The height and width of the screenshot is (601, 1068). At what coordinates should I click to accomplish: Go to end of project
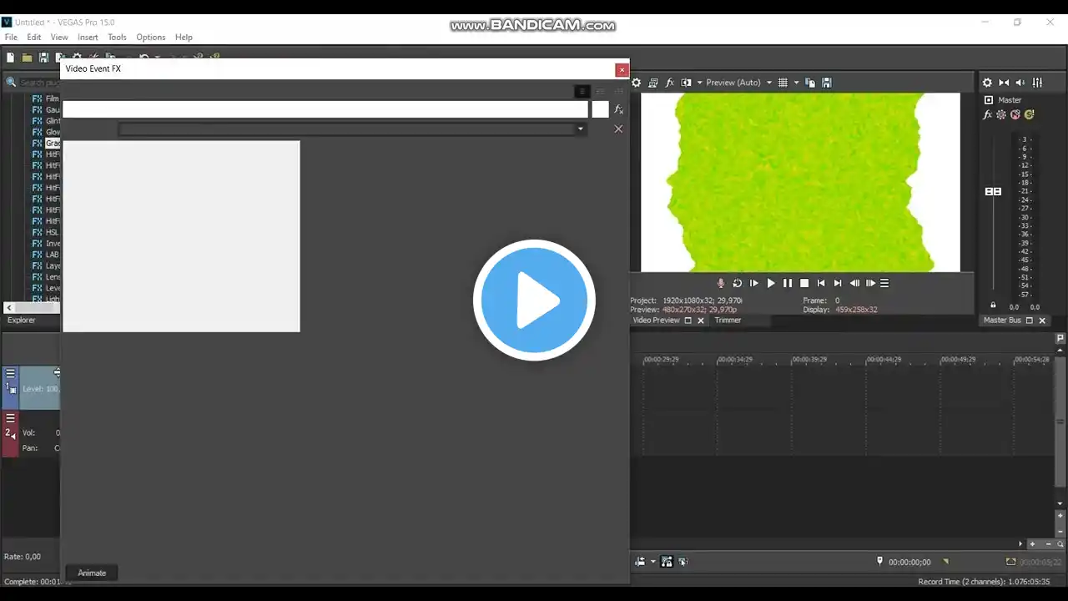838,283
